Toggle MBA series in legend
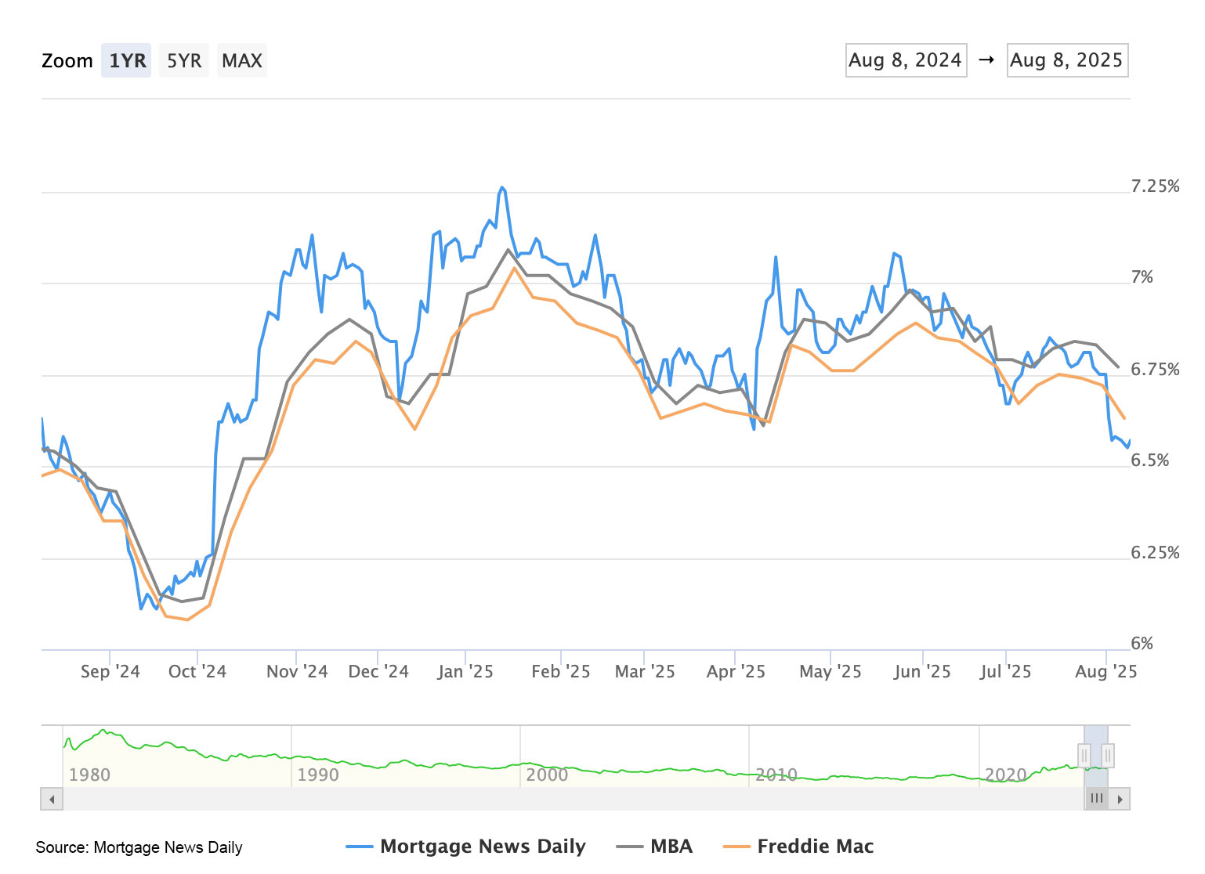This screenshot has height=874, width=1205. pos(655,847)
